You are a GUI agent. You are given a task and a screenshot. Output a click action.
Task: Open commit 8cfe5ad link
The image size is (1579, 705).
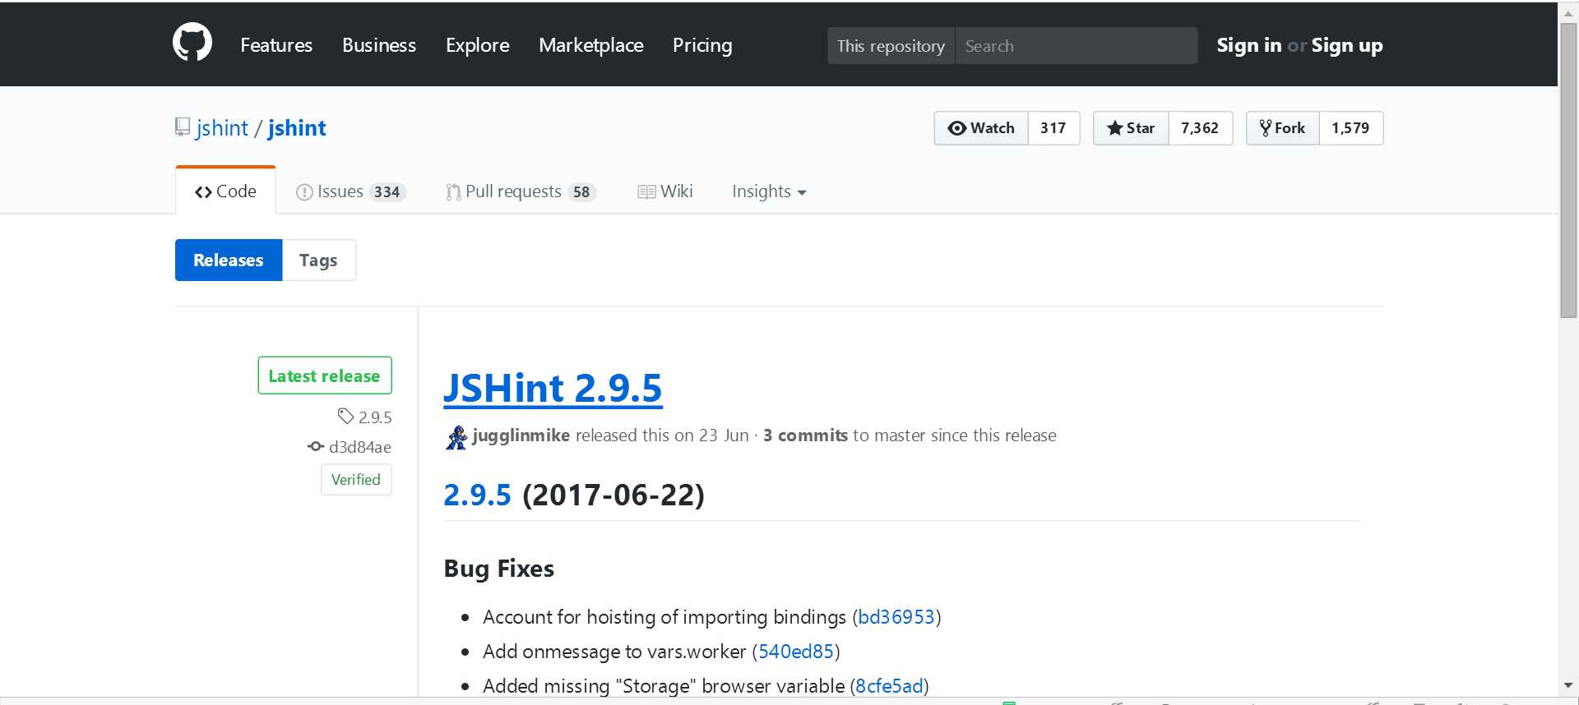(x=889, y=686)
